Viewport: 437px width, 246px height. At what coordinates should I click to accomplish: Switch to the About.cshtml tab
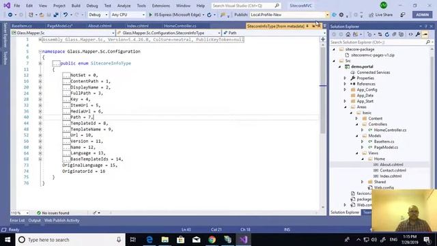pyautogui.click(x=100, y=26)
